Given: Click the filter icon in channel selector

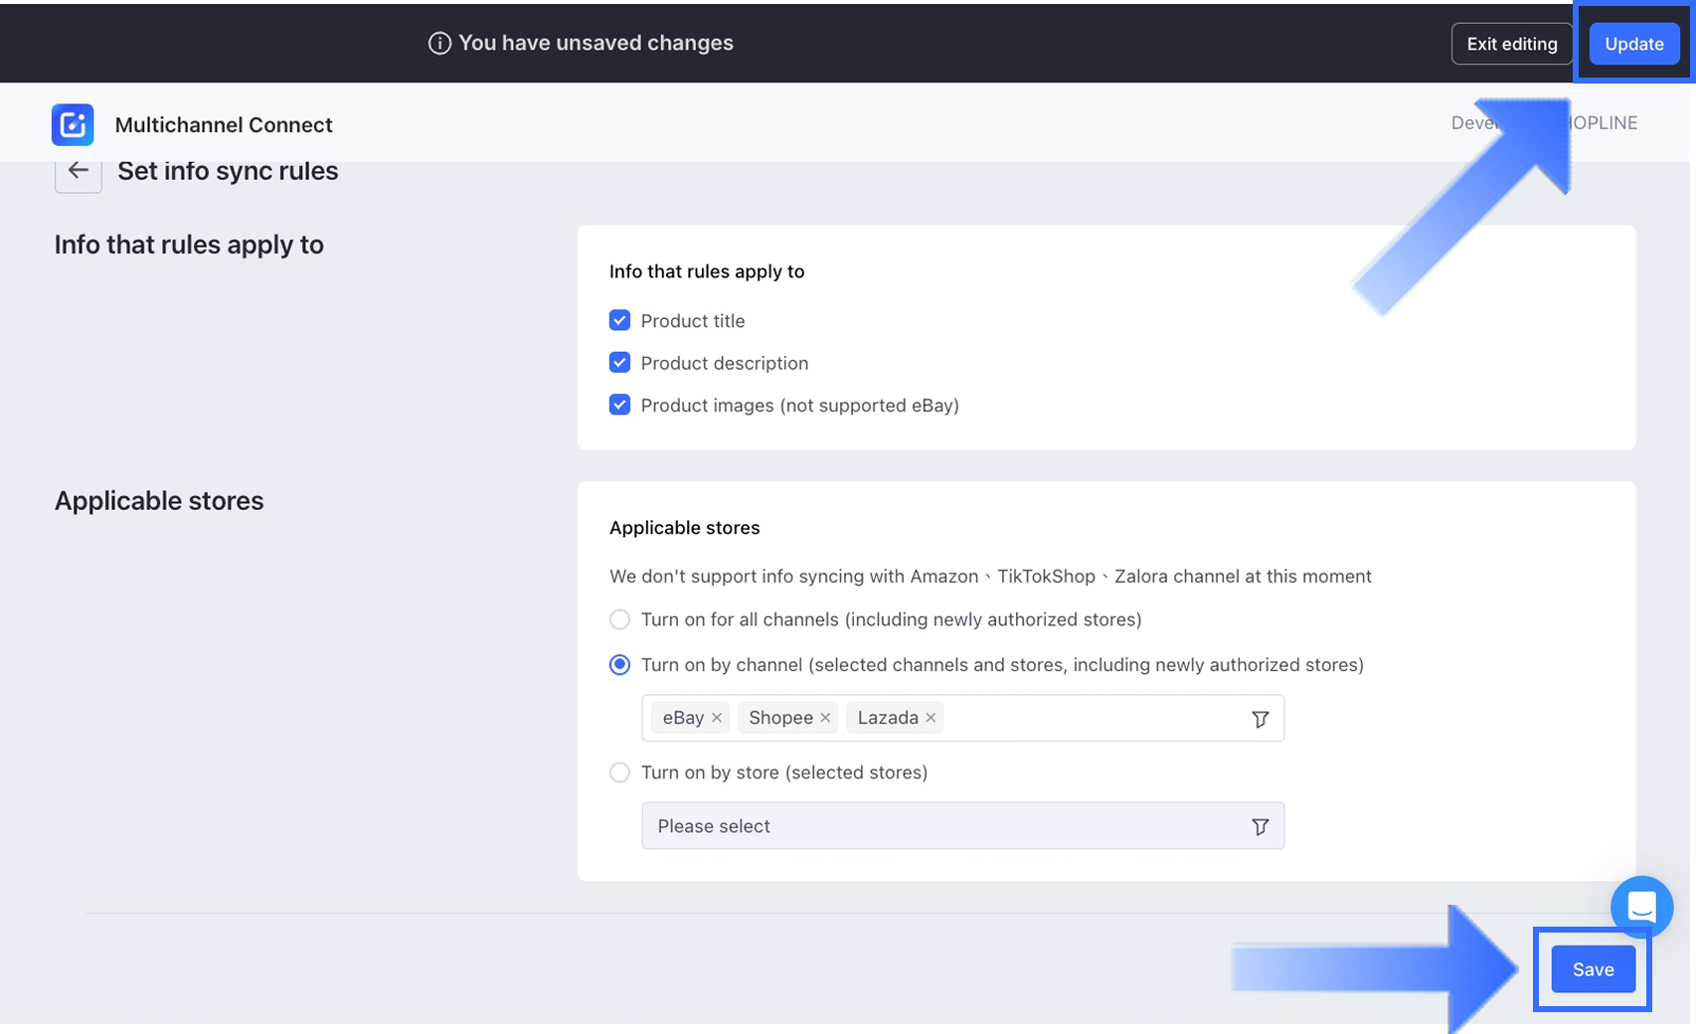Looking at the screenshot, I should (x=1260, y=719).
